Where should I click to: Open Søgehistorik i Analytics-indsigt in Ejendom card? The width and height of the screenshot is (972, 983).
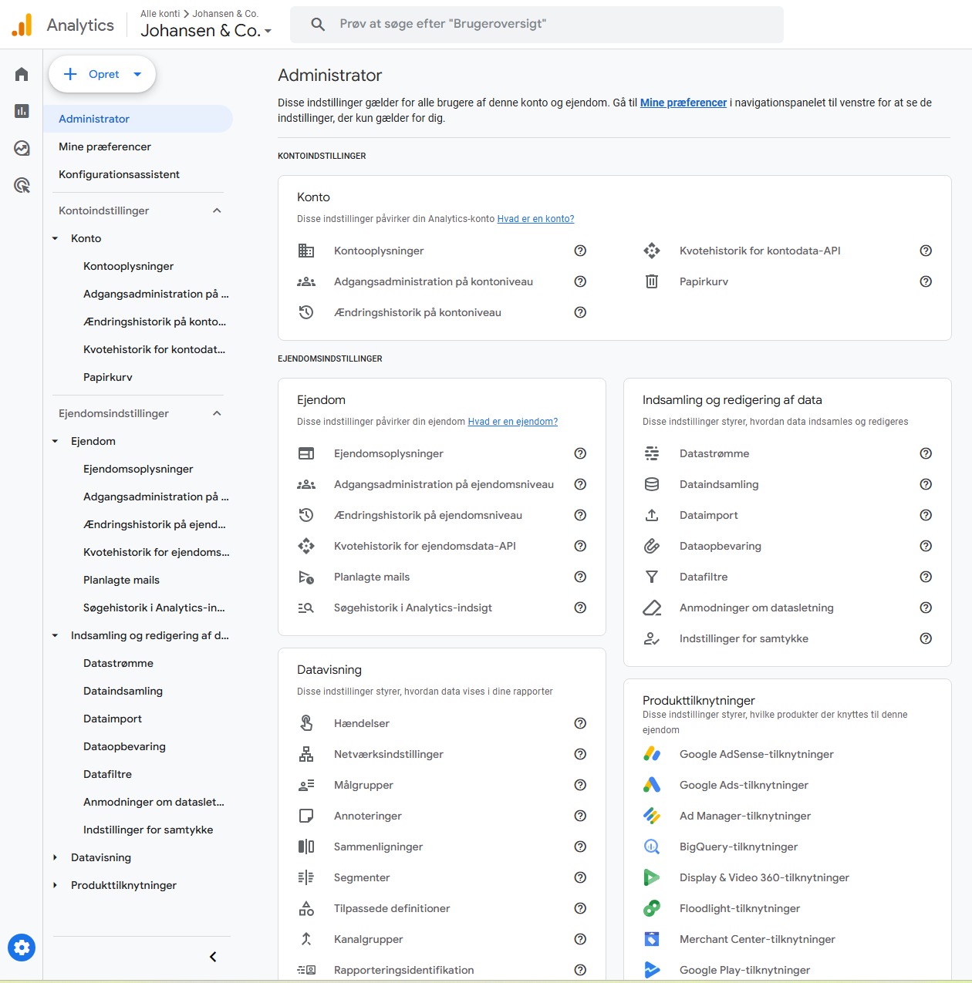tap(413, 608)
